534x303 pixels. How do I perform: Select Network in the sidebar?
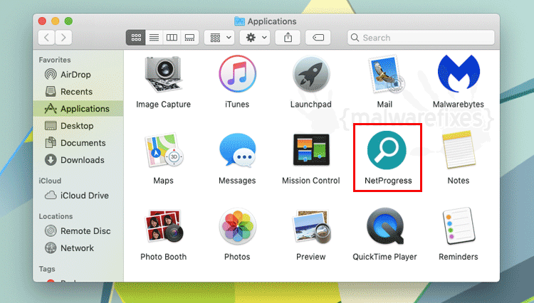click(78, 248)
